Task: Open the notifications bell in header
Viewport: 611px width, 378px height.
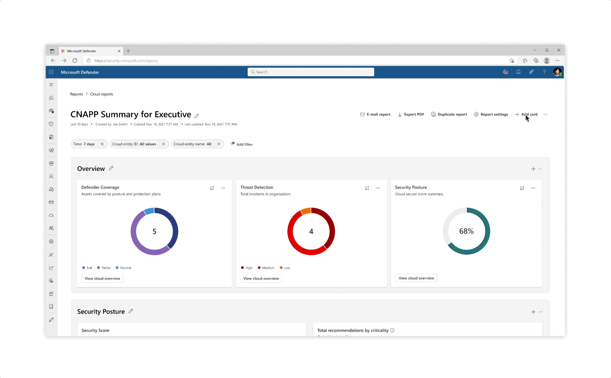Action: point(518,72)
